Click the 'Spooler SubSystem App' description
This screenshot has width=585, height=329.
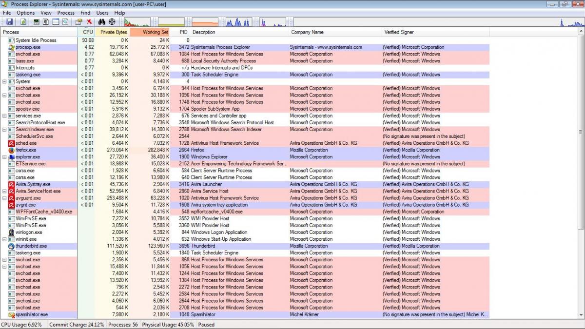click(215, 109)
